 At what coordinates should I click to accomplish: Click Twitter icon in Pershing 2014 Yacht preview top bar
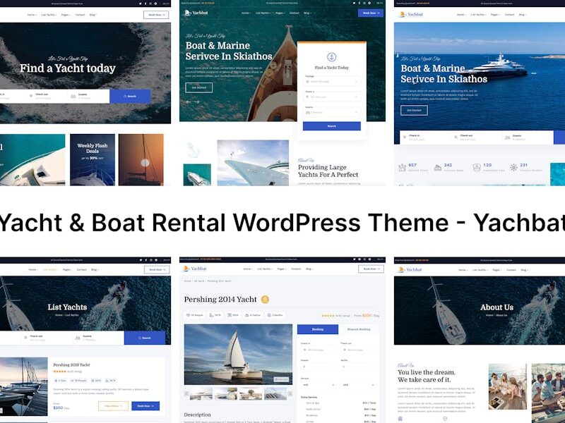tap(355, 259)
